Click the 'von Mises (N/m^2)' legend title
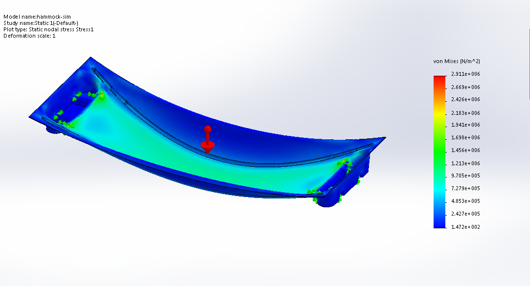 pos(457,61)
